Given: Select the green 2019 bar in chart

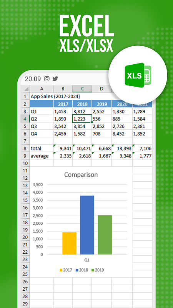Looking at the screenshot, I should pos(105,235).
